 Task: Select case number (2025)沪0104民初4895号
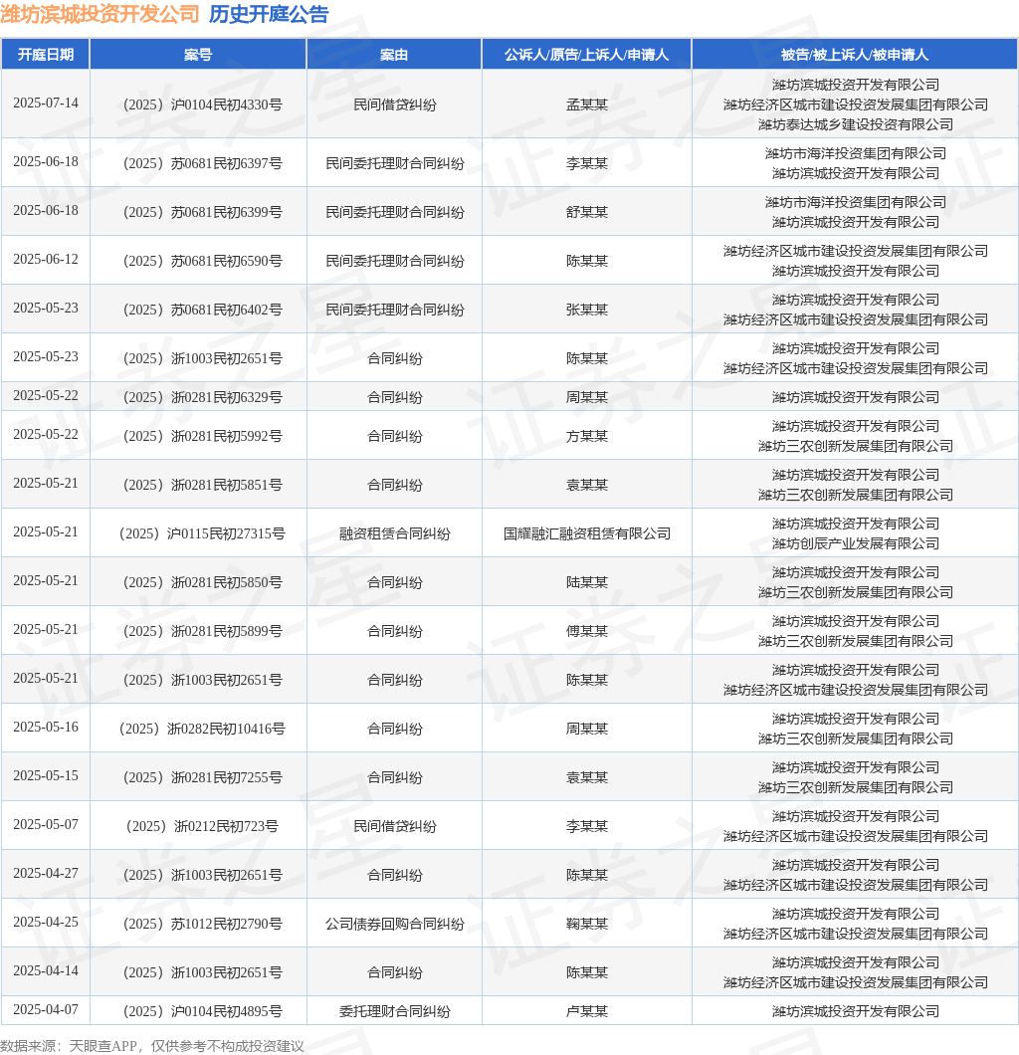tap(202, 1011)
